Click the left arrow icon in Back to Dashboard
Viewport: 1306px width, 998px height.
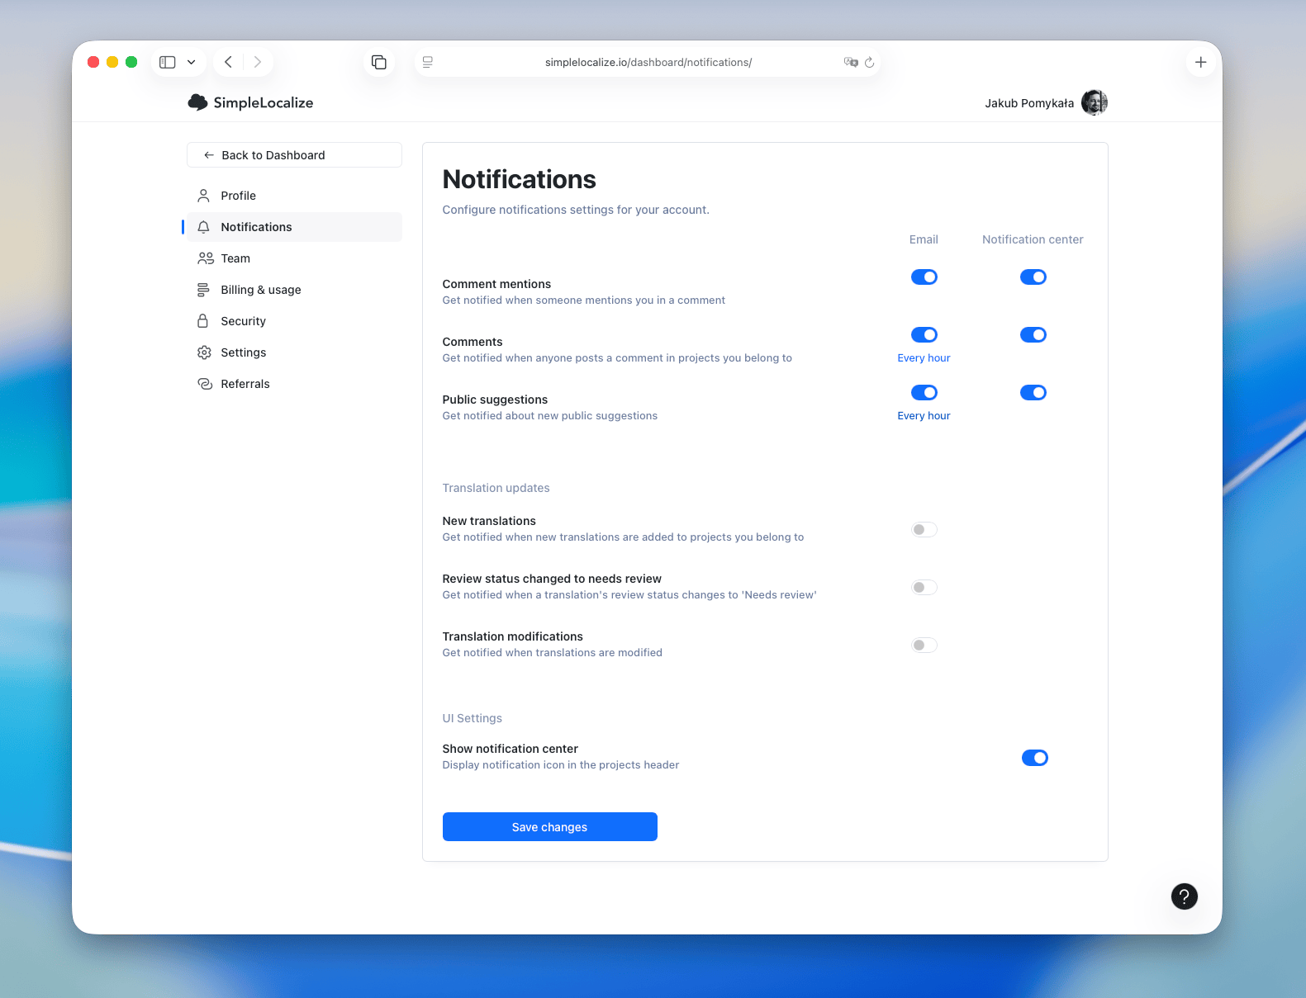pos(209,155)
